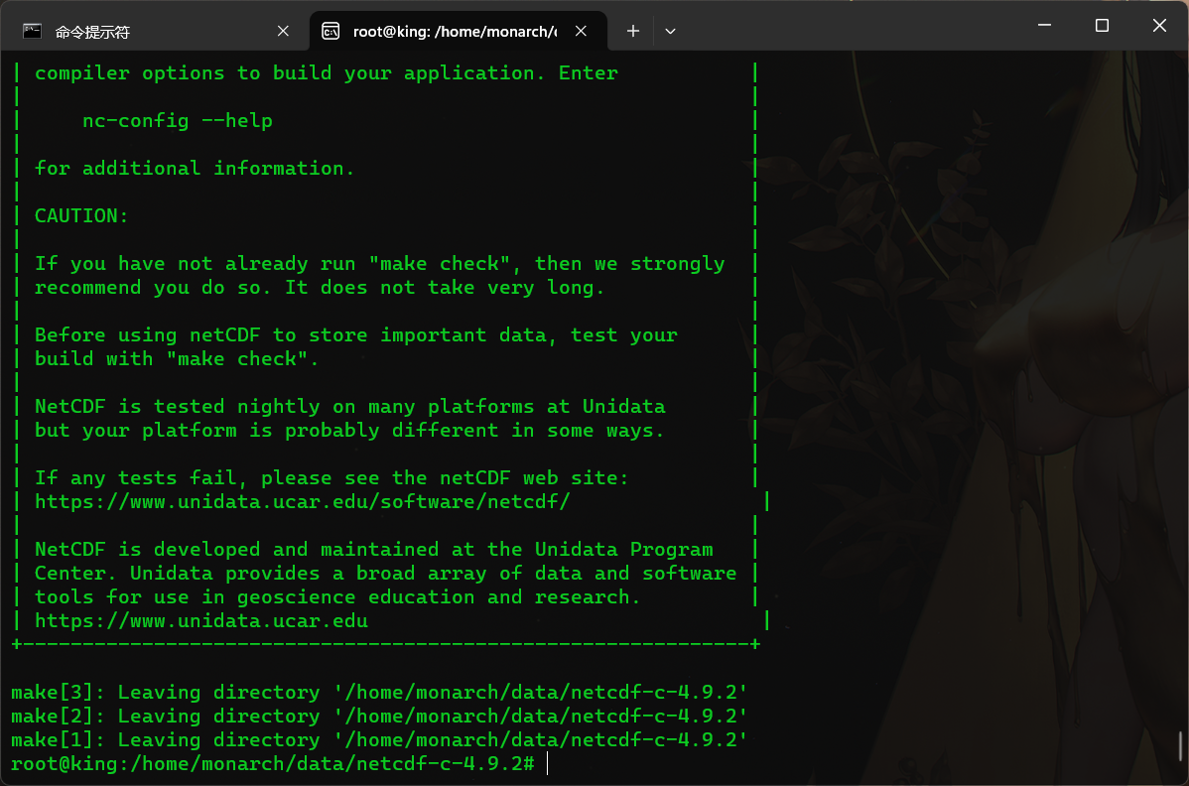This screenshot has width=1189, height=786.
Task: Click "Before using netCDF to store" line
Action: pyautogui.click(x=355, y=335)
